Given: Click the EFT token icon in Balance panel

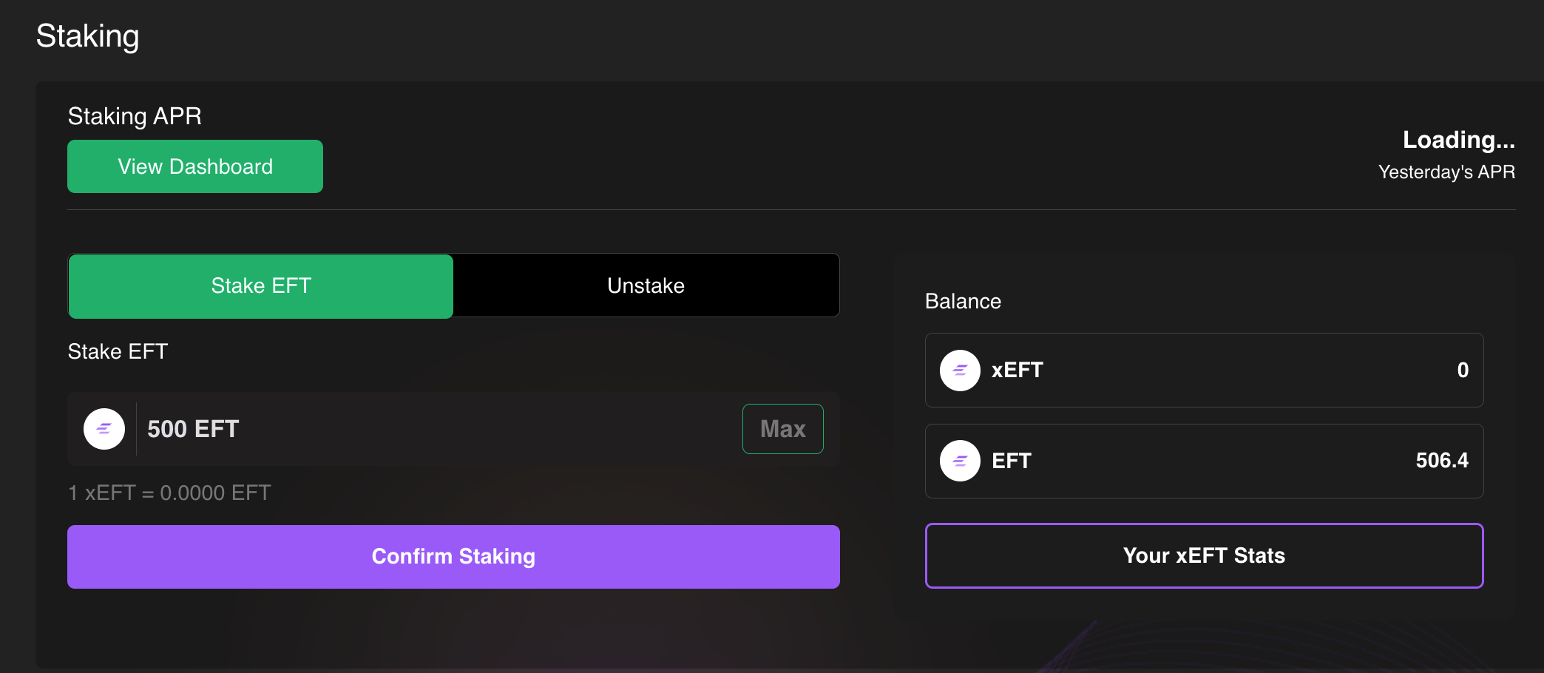Looking at the screenshot, I should tap(960, 461).
